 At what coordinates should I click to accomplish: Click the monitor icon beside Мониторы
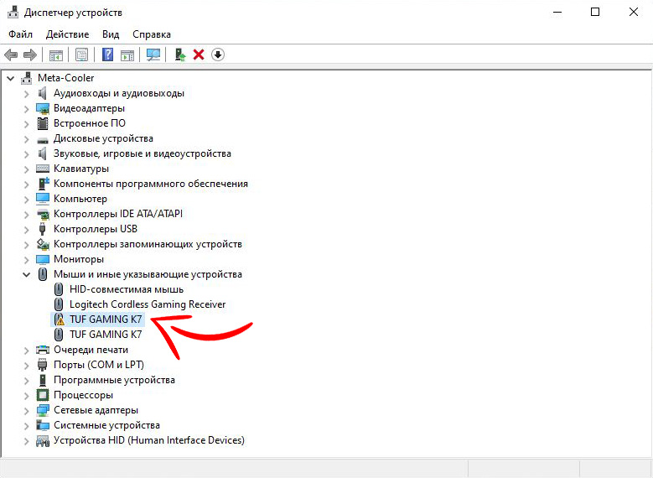click(x=43, y=259)
